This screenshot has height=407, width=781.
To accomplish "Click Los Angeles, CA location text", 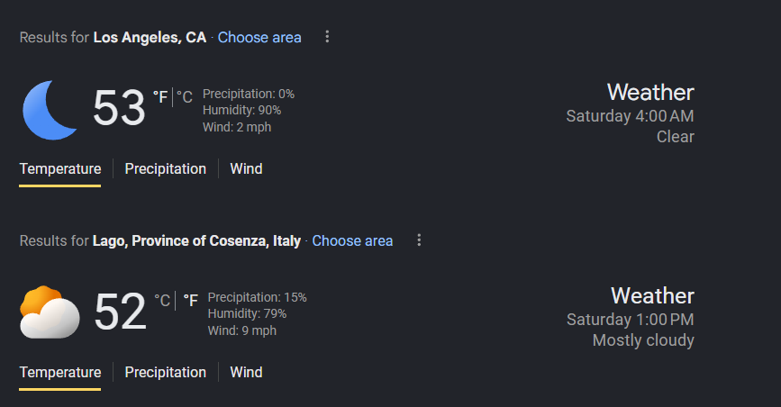I will pyautogui.click(x=150, y=37).
